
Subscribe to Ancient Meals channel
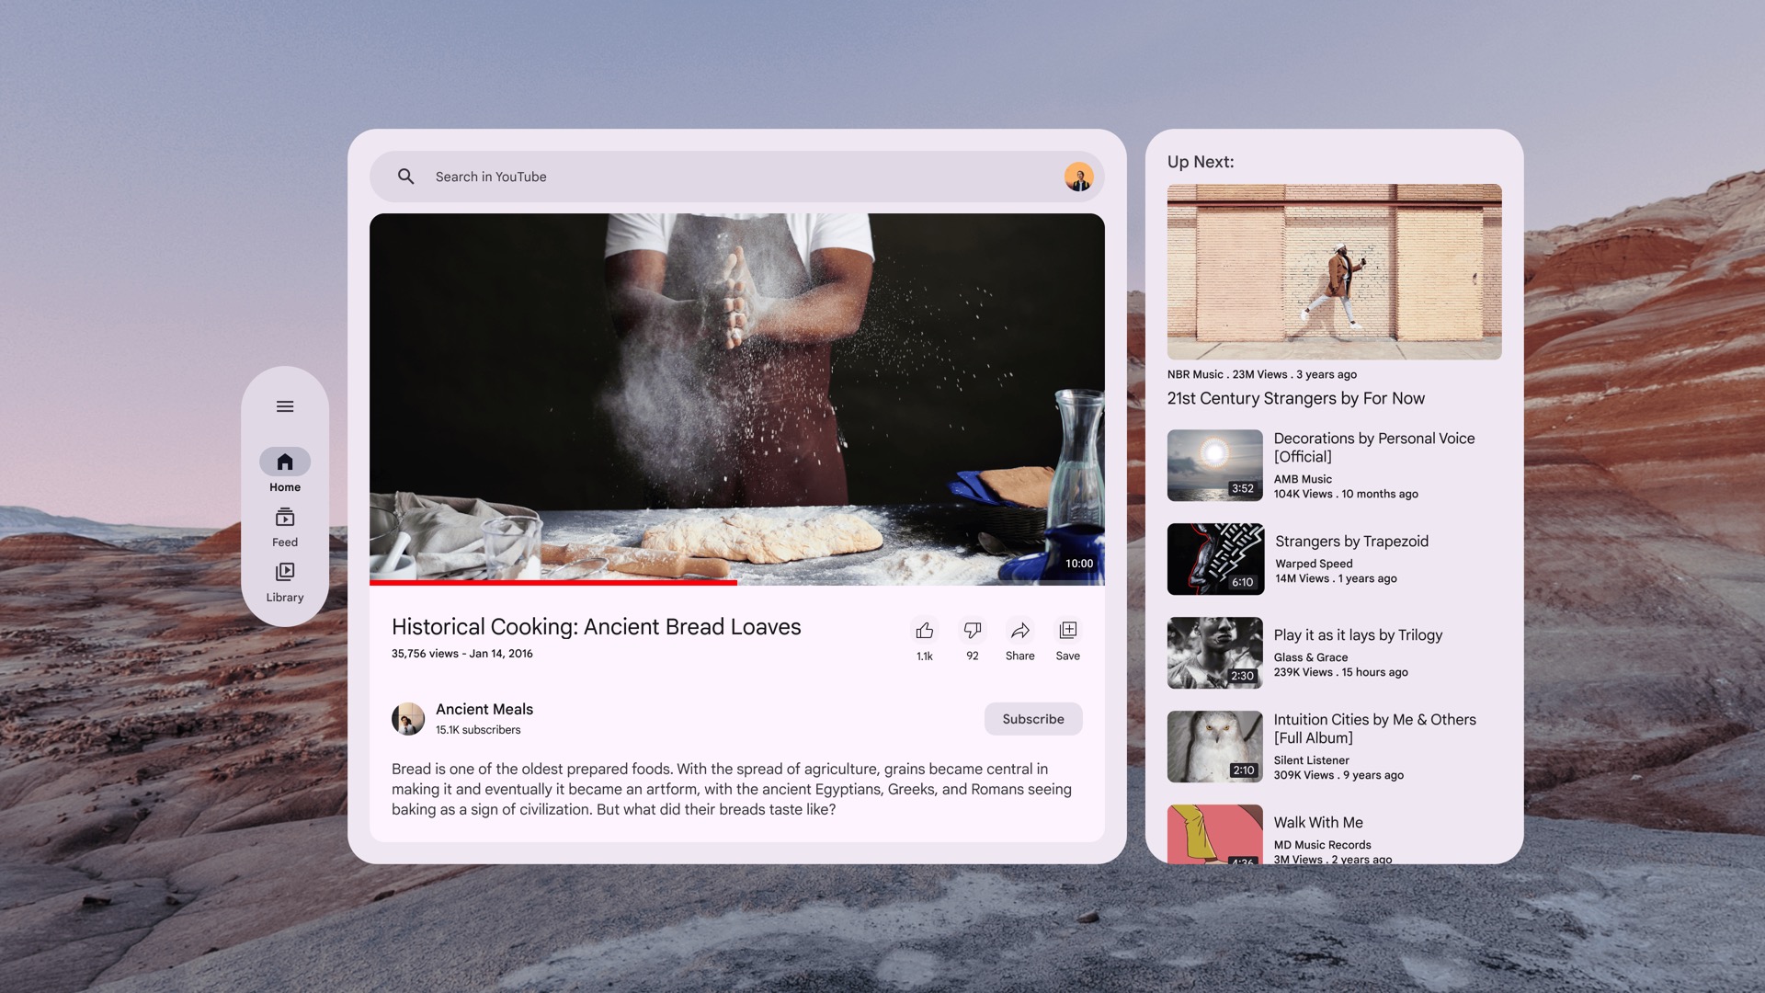coord(1033,719)
